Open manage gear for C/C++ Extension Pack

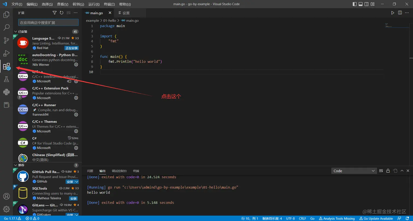tap(76, 98)
